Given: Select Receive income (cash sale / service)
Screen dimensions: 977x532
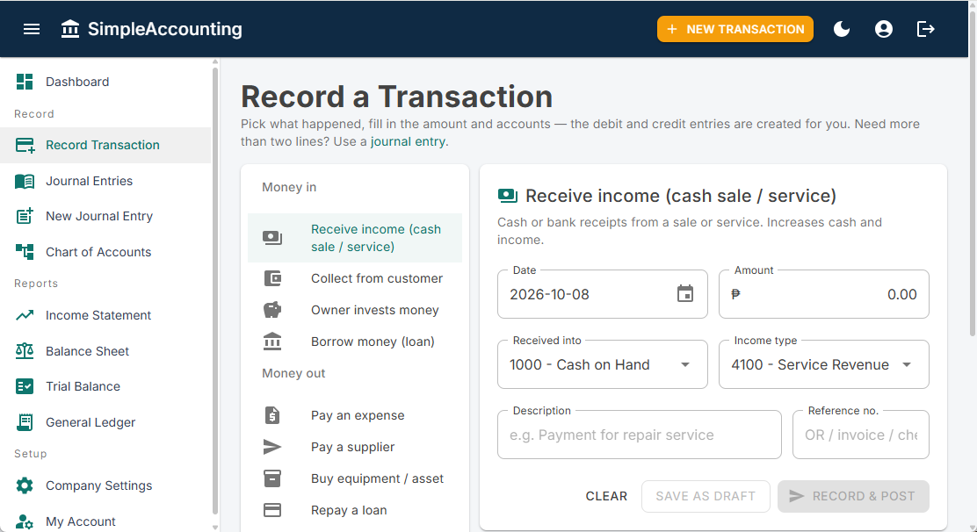Looking at the screenshot, I should point(355,238).
